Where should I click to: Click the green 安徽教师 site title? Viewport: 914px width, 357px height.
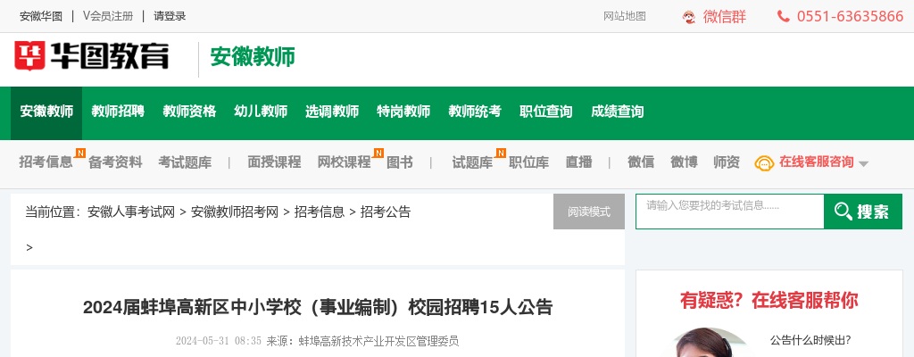point(253,57)
